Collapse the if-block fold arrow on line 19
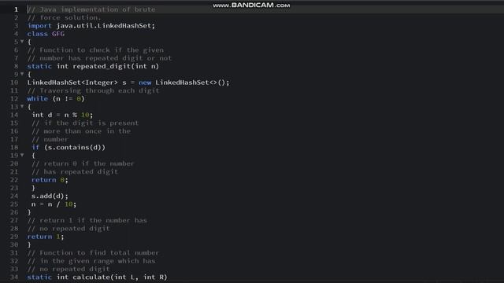 22,155
